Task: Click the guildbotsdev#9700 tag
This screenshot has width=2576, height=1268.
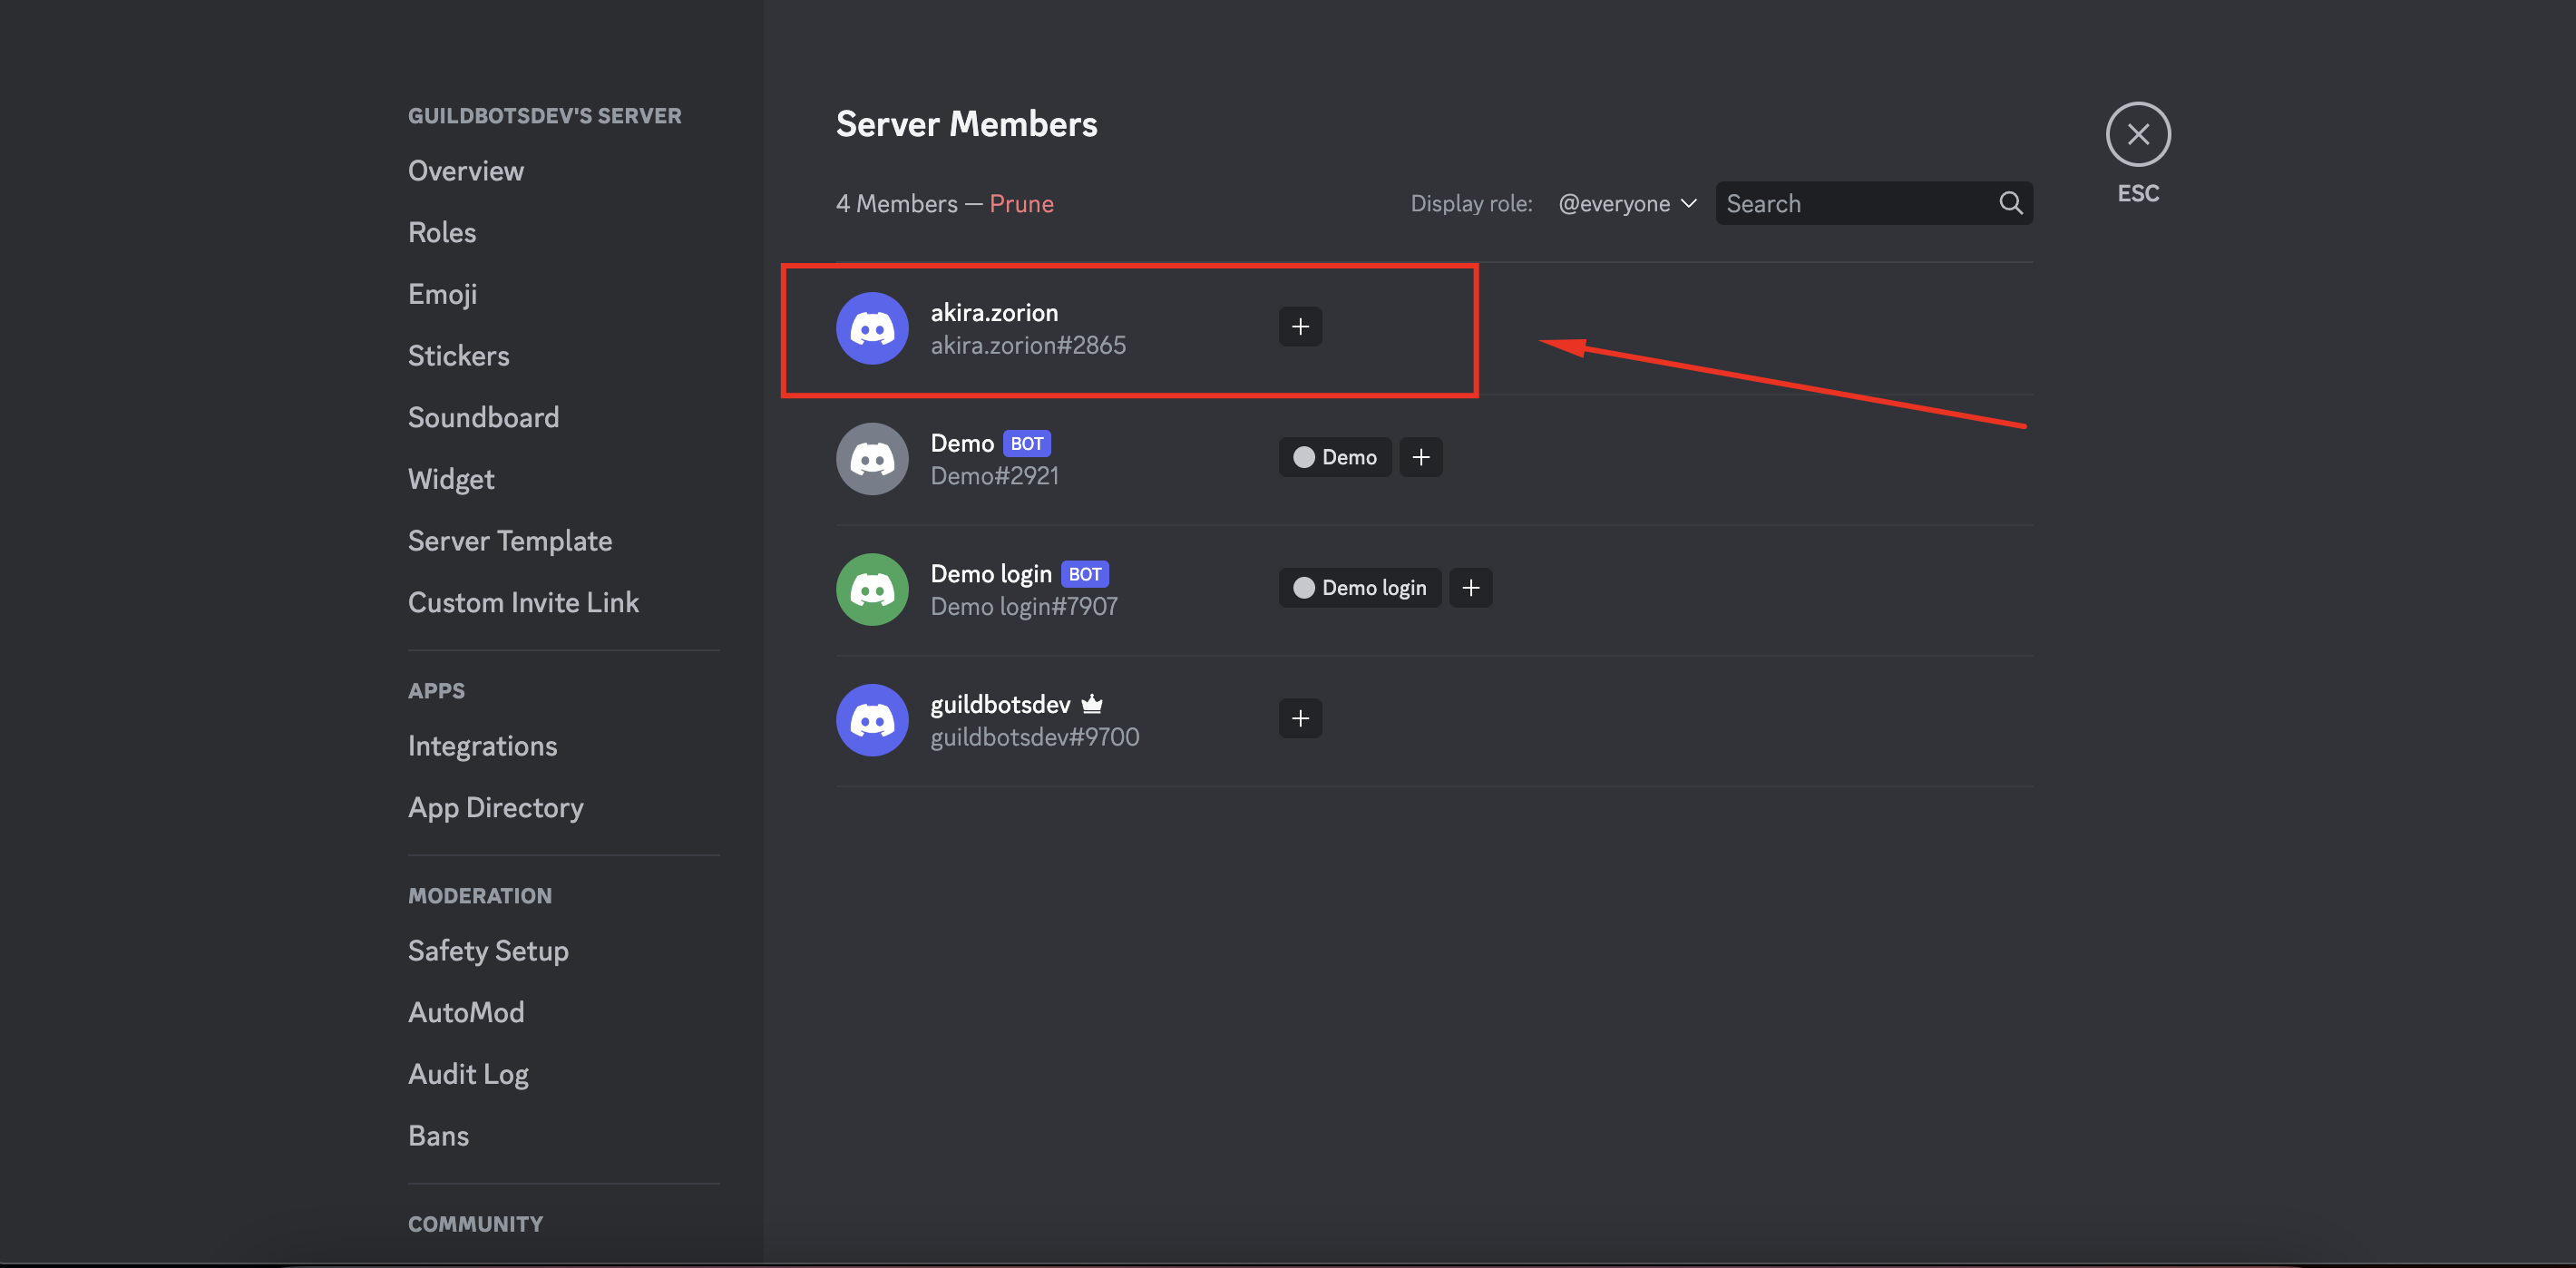Action: tap(1035, 737)
